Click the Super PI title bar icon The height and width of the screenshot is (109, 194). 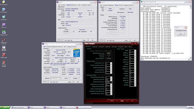[x=141, y=2]
